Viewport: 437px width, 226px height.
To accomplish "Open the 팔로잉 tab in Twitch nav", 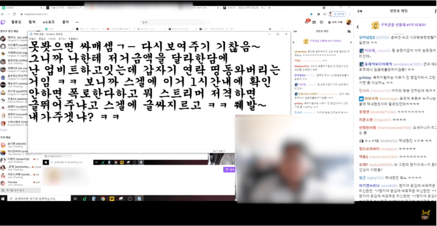I will [x=16, y=22].
